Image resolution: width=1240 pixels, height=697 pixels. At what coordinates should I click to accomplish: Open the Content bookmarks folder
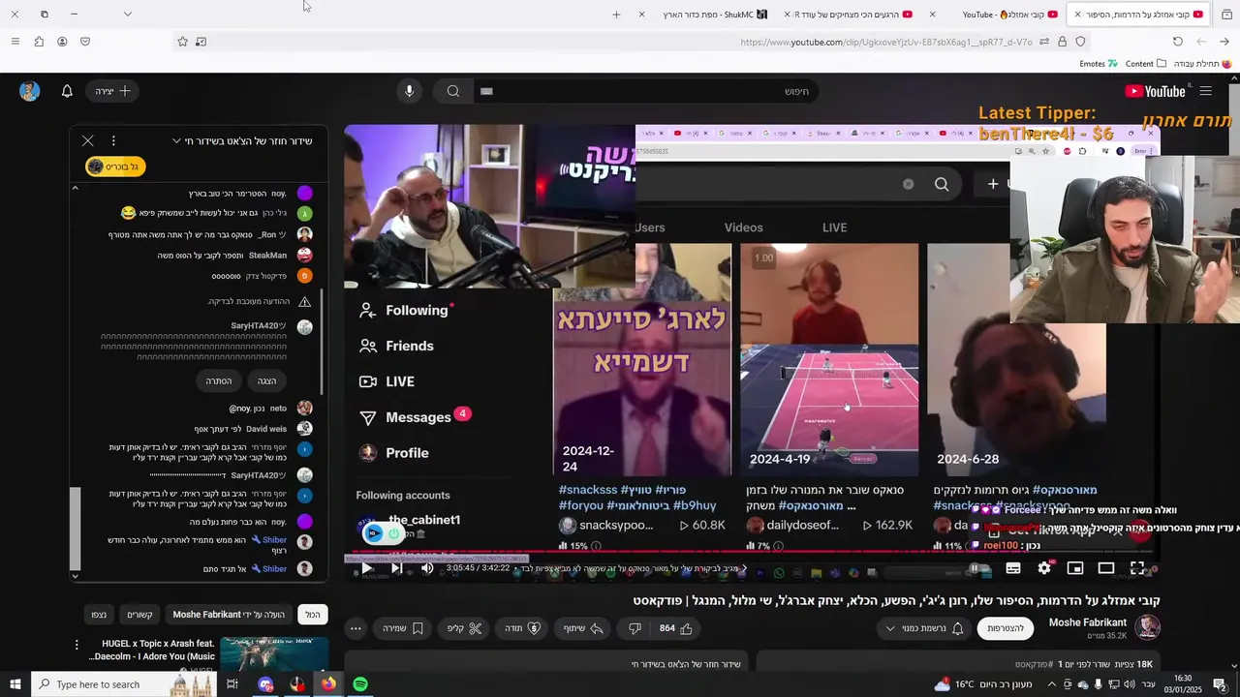click(x=1146, y=64)
